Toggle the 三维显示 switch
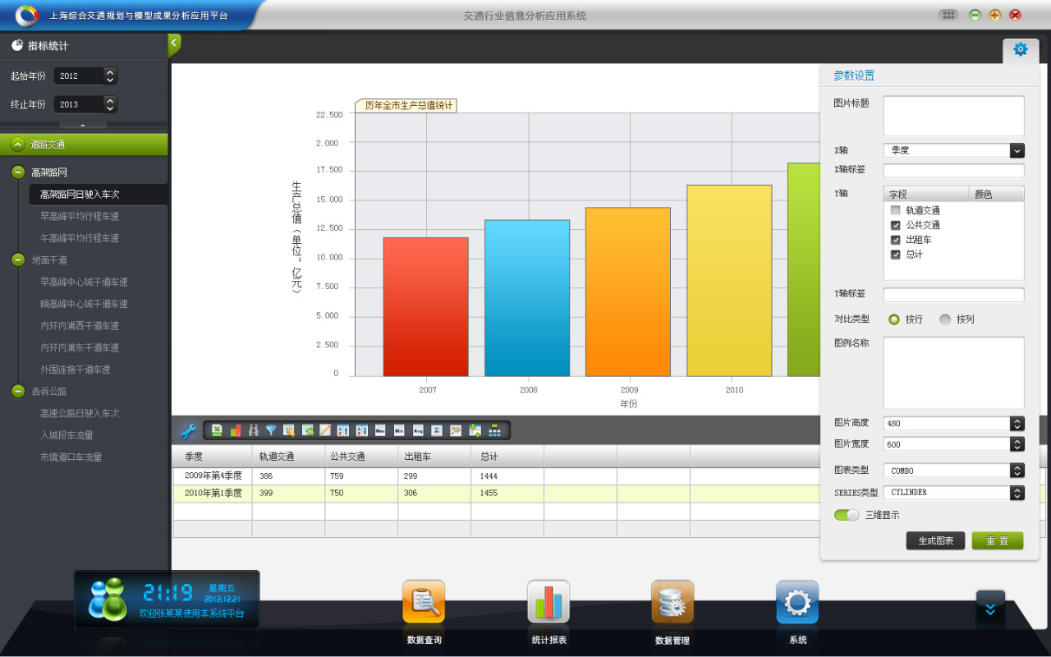Image resolution: width=1051 pixels, height=657 pixels. tap(846, 515)
